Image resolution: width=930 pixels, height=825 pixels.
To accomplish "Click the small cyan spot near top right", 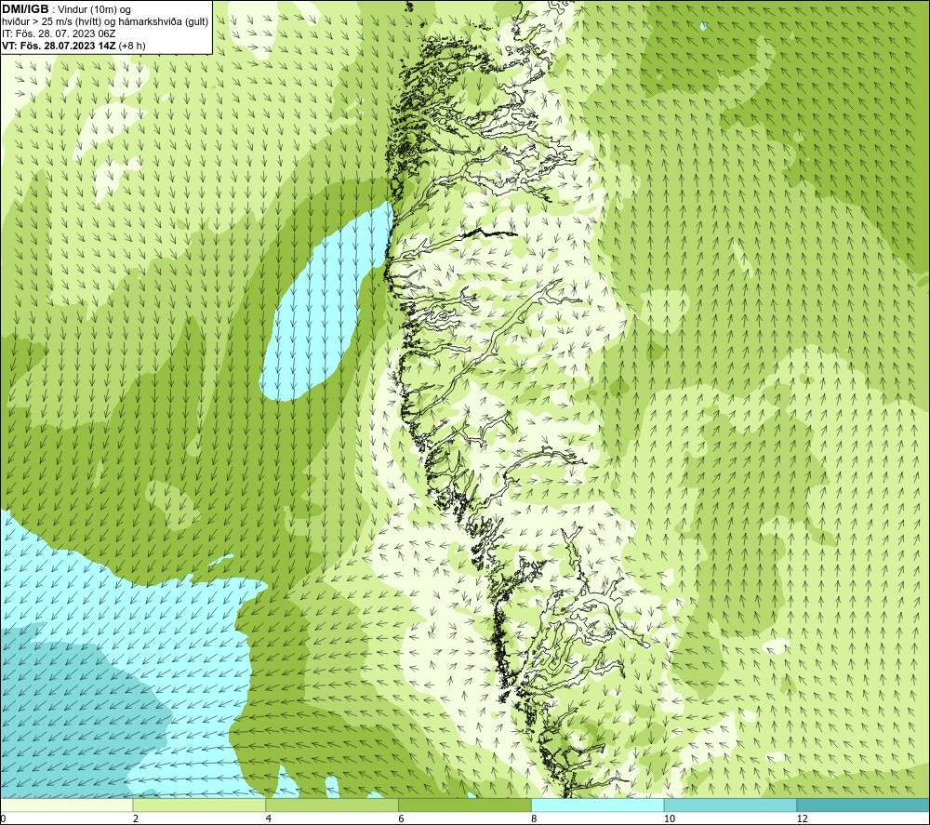I will tap(703, 26).
